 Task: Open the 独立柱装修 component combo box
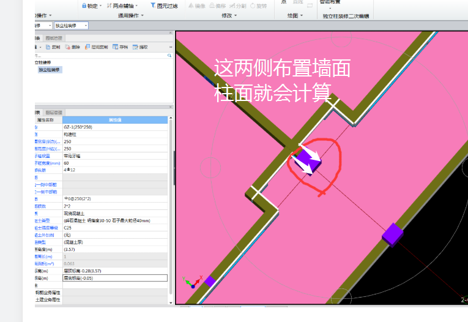pyautogui.click(x=72, y=26)
